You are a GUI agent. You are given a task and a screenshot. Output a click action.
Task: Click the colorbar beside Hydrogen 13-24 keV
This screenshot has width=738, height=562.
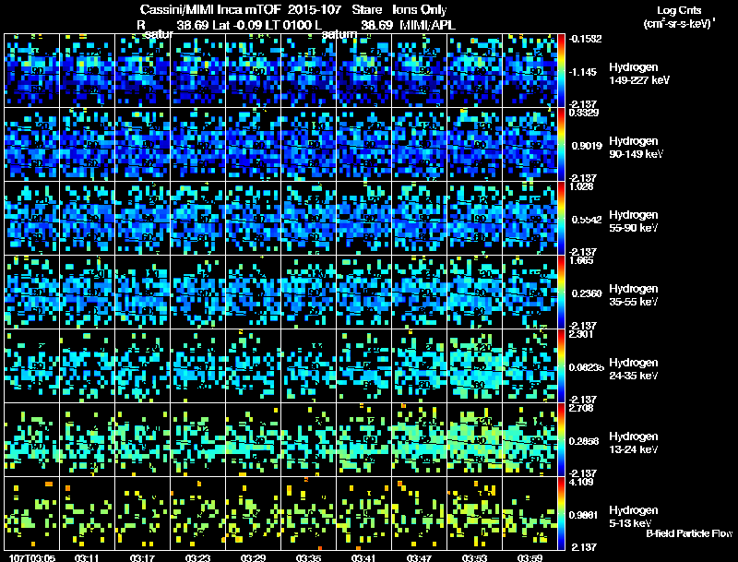click(x=561, y=440)
